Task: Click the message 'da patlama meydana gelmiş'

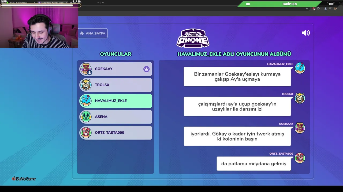Action: [253, 164]
